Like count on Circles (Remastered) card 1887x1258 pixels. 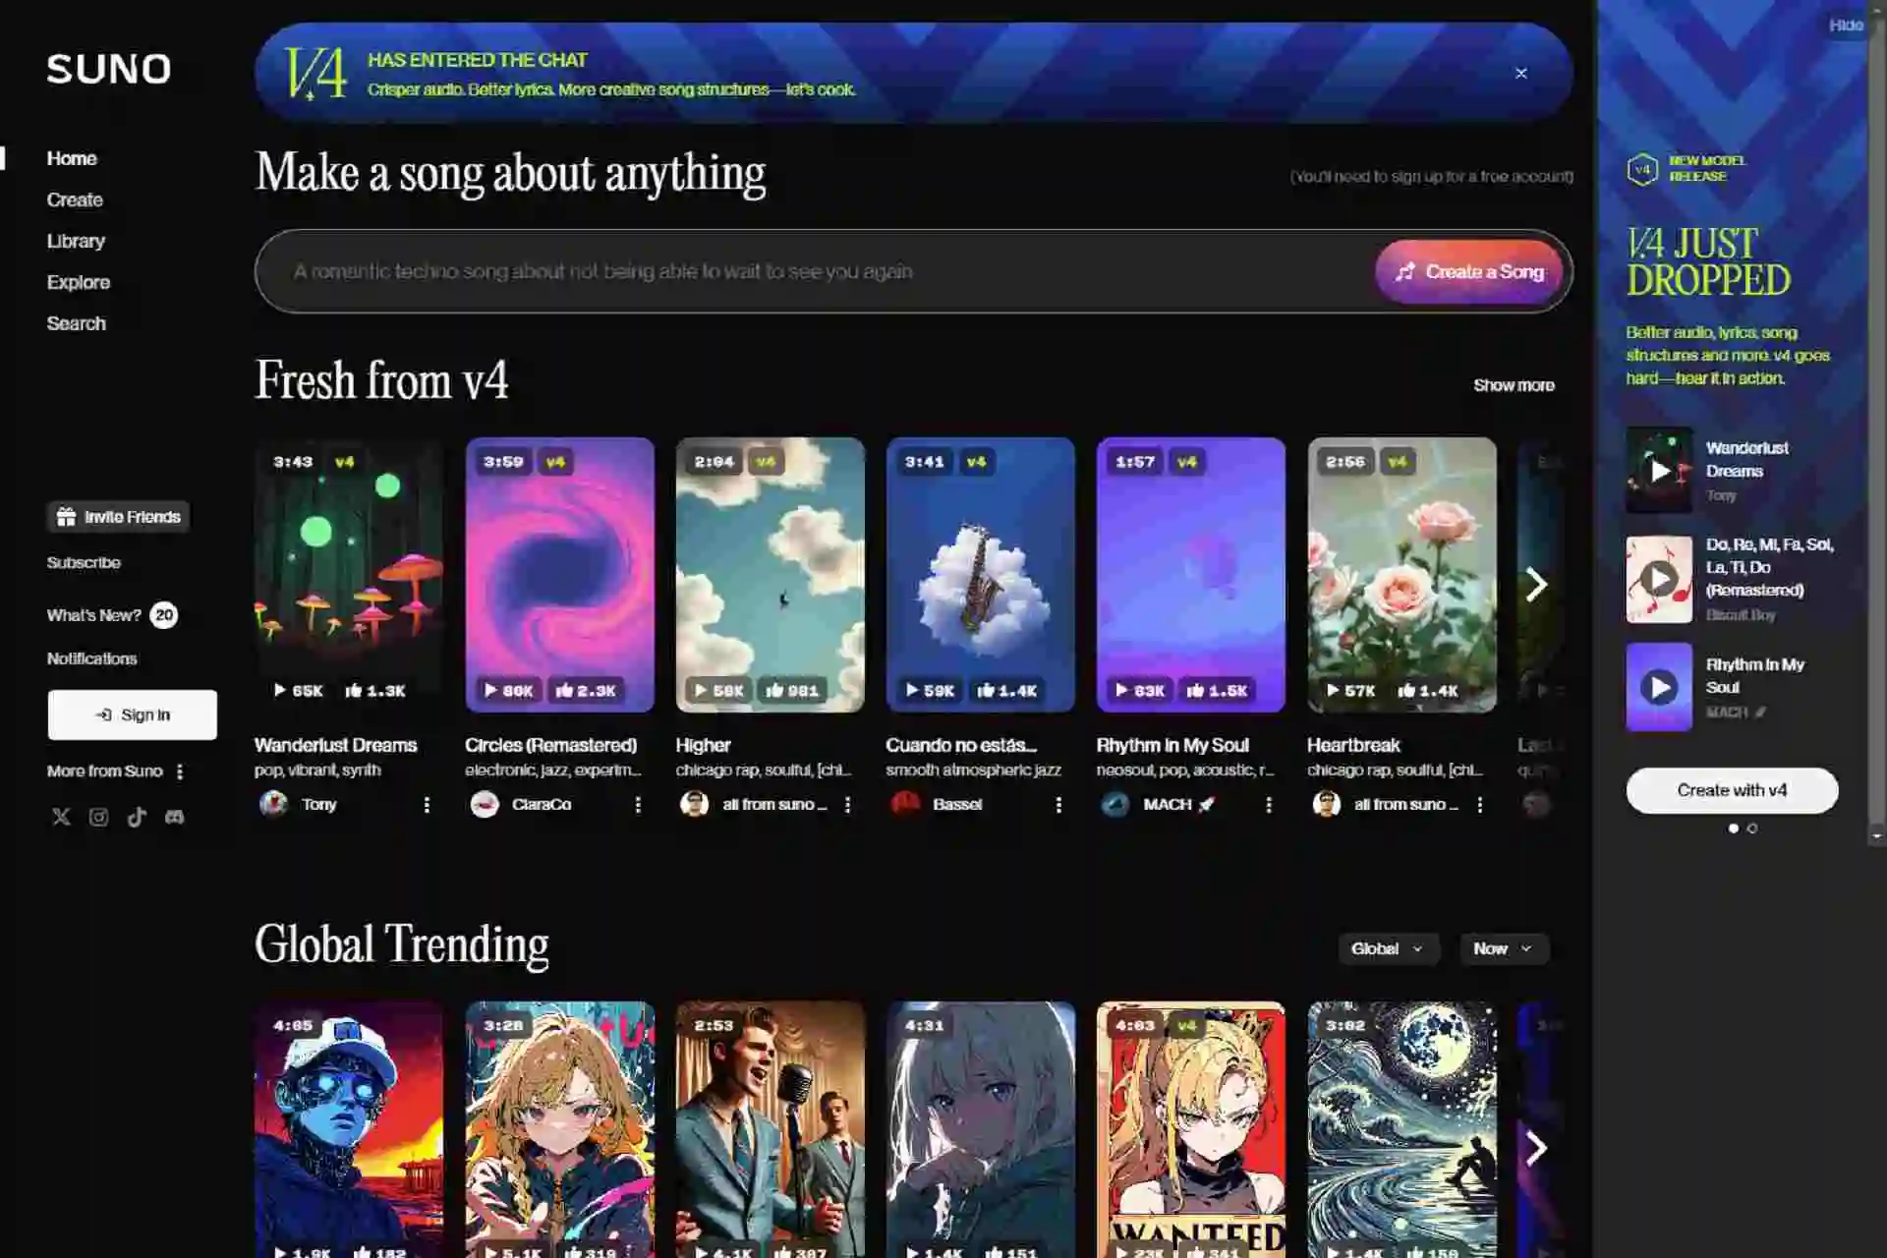tap(586, 690)
